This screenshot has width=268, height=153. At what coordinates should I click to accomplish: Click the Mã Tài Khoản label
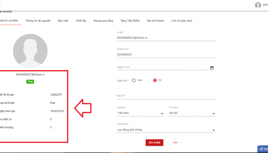point(7,95)
